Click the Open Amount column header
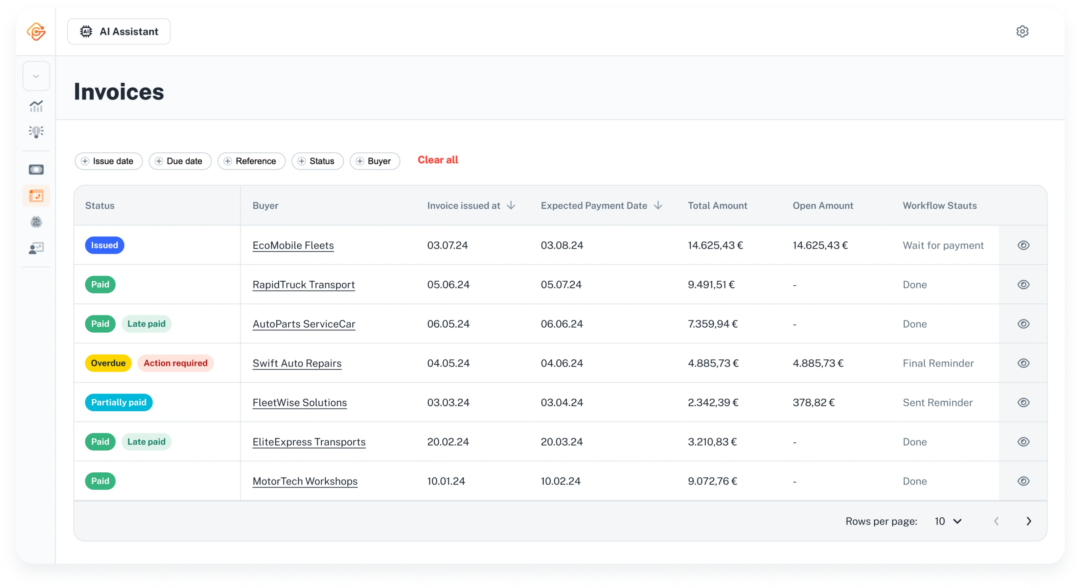The image size is (1081, 588). [823, 206]
